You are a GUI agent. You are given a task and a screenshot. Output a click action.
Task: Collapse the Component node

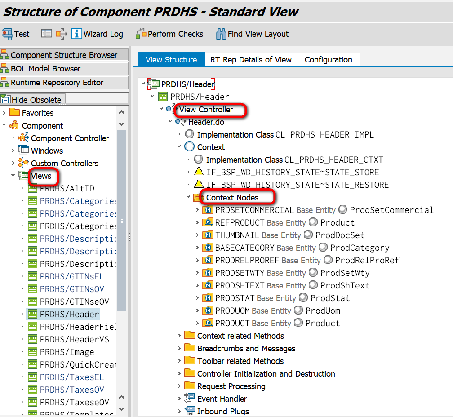(4, 125)
